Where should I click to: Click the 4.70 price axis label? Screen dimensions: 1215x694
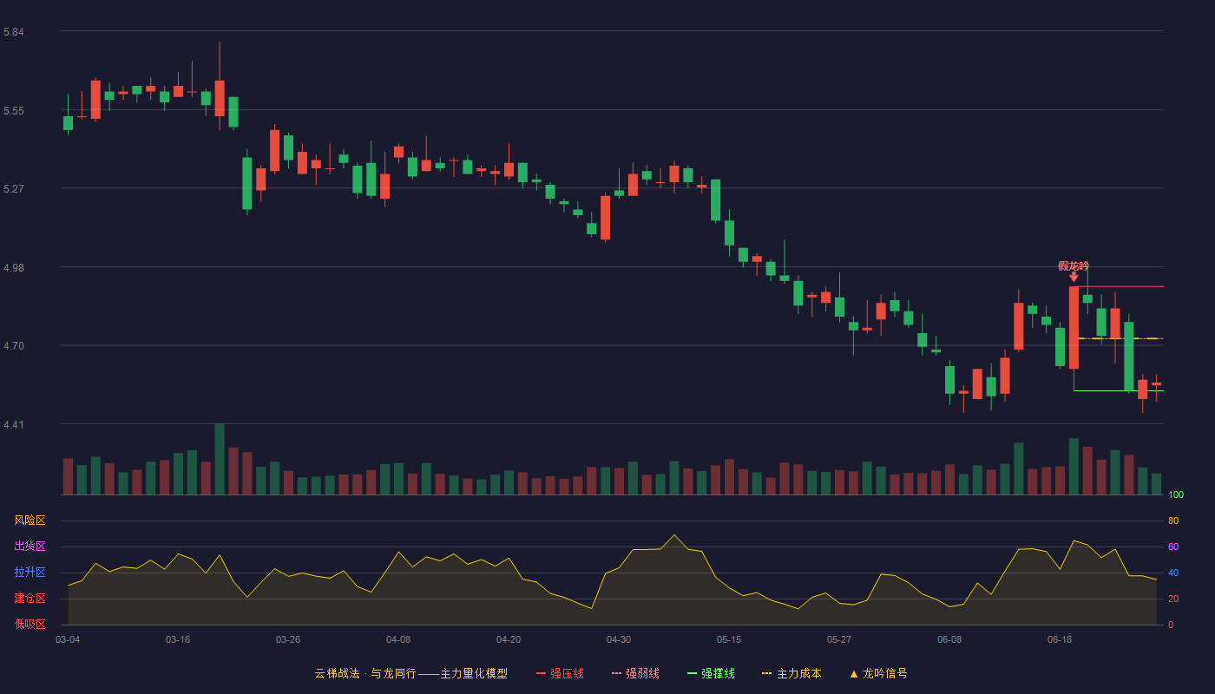click(x=14, y=346)
